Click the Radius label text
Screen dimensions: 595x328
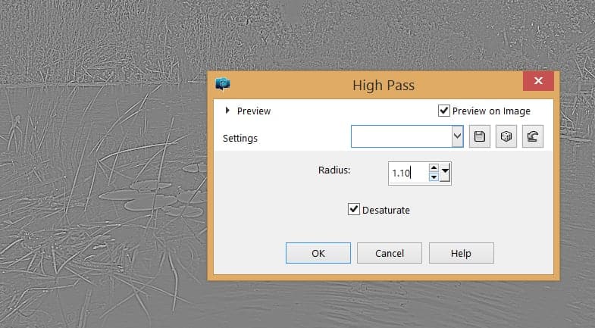click(334, 170)
